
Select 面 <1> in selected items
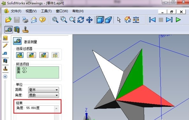[x=22, y=69]
